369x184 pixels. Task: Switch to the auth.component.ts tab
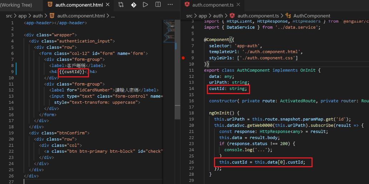[x=213, y=5]
